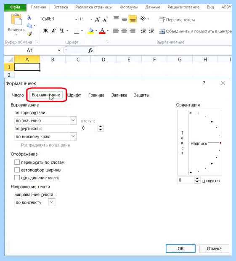The image size is (236, 261).
Task: Open the Шрифт group dialog launcher
Action: point(107,42)
